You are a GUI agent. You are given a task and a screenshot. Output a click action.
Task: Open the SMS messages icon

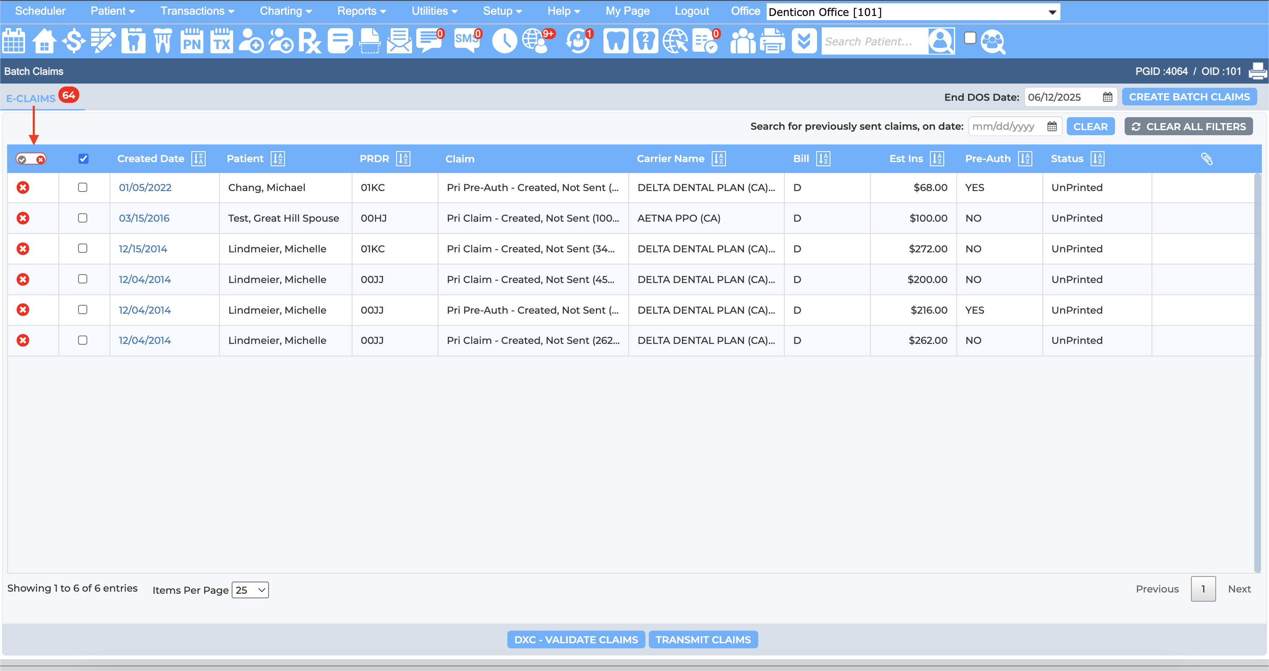[467, 41]
